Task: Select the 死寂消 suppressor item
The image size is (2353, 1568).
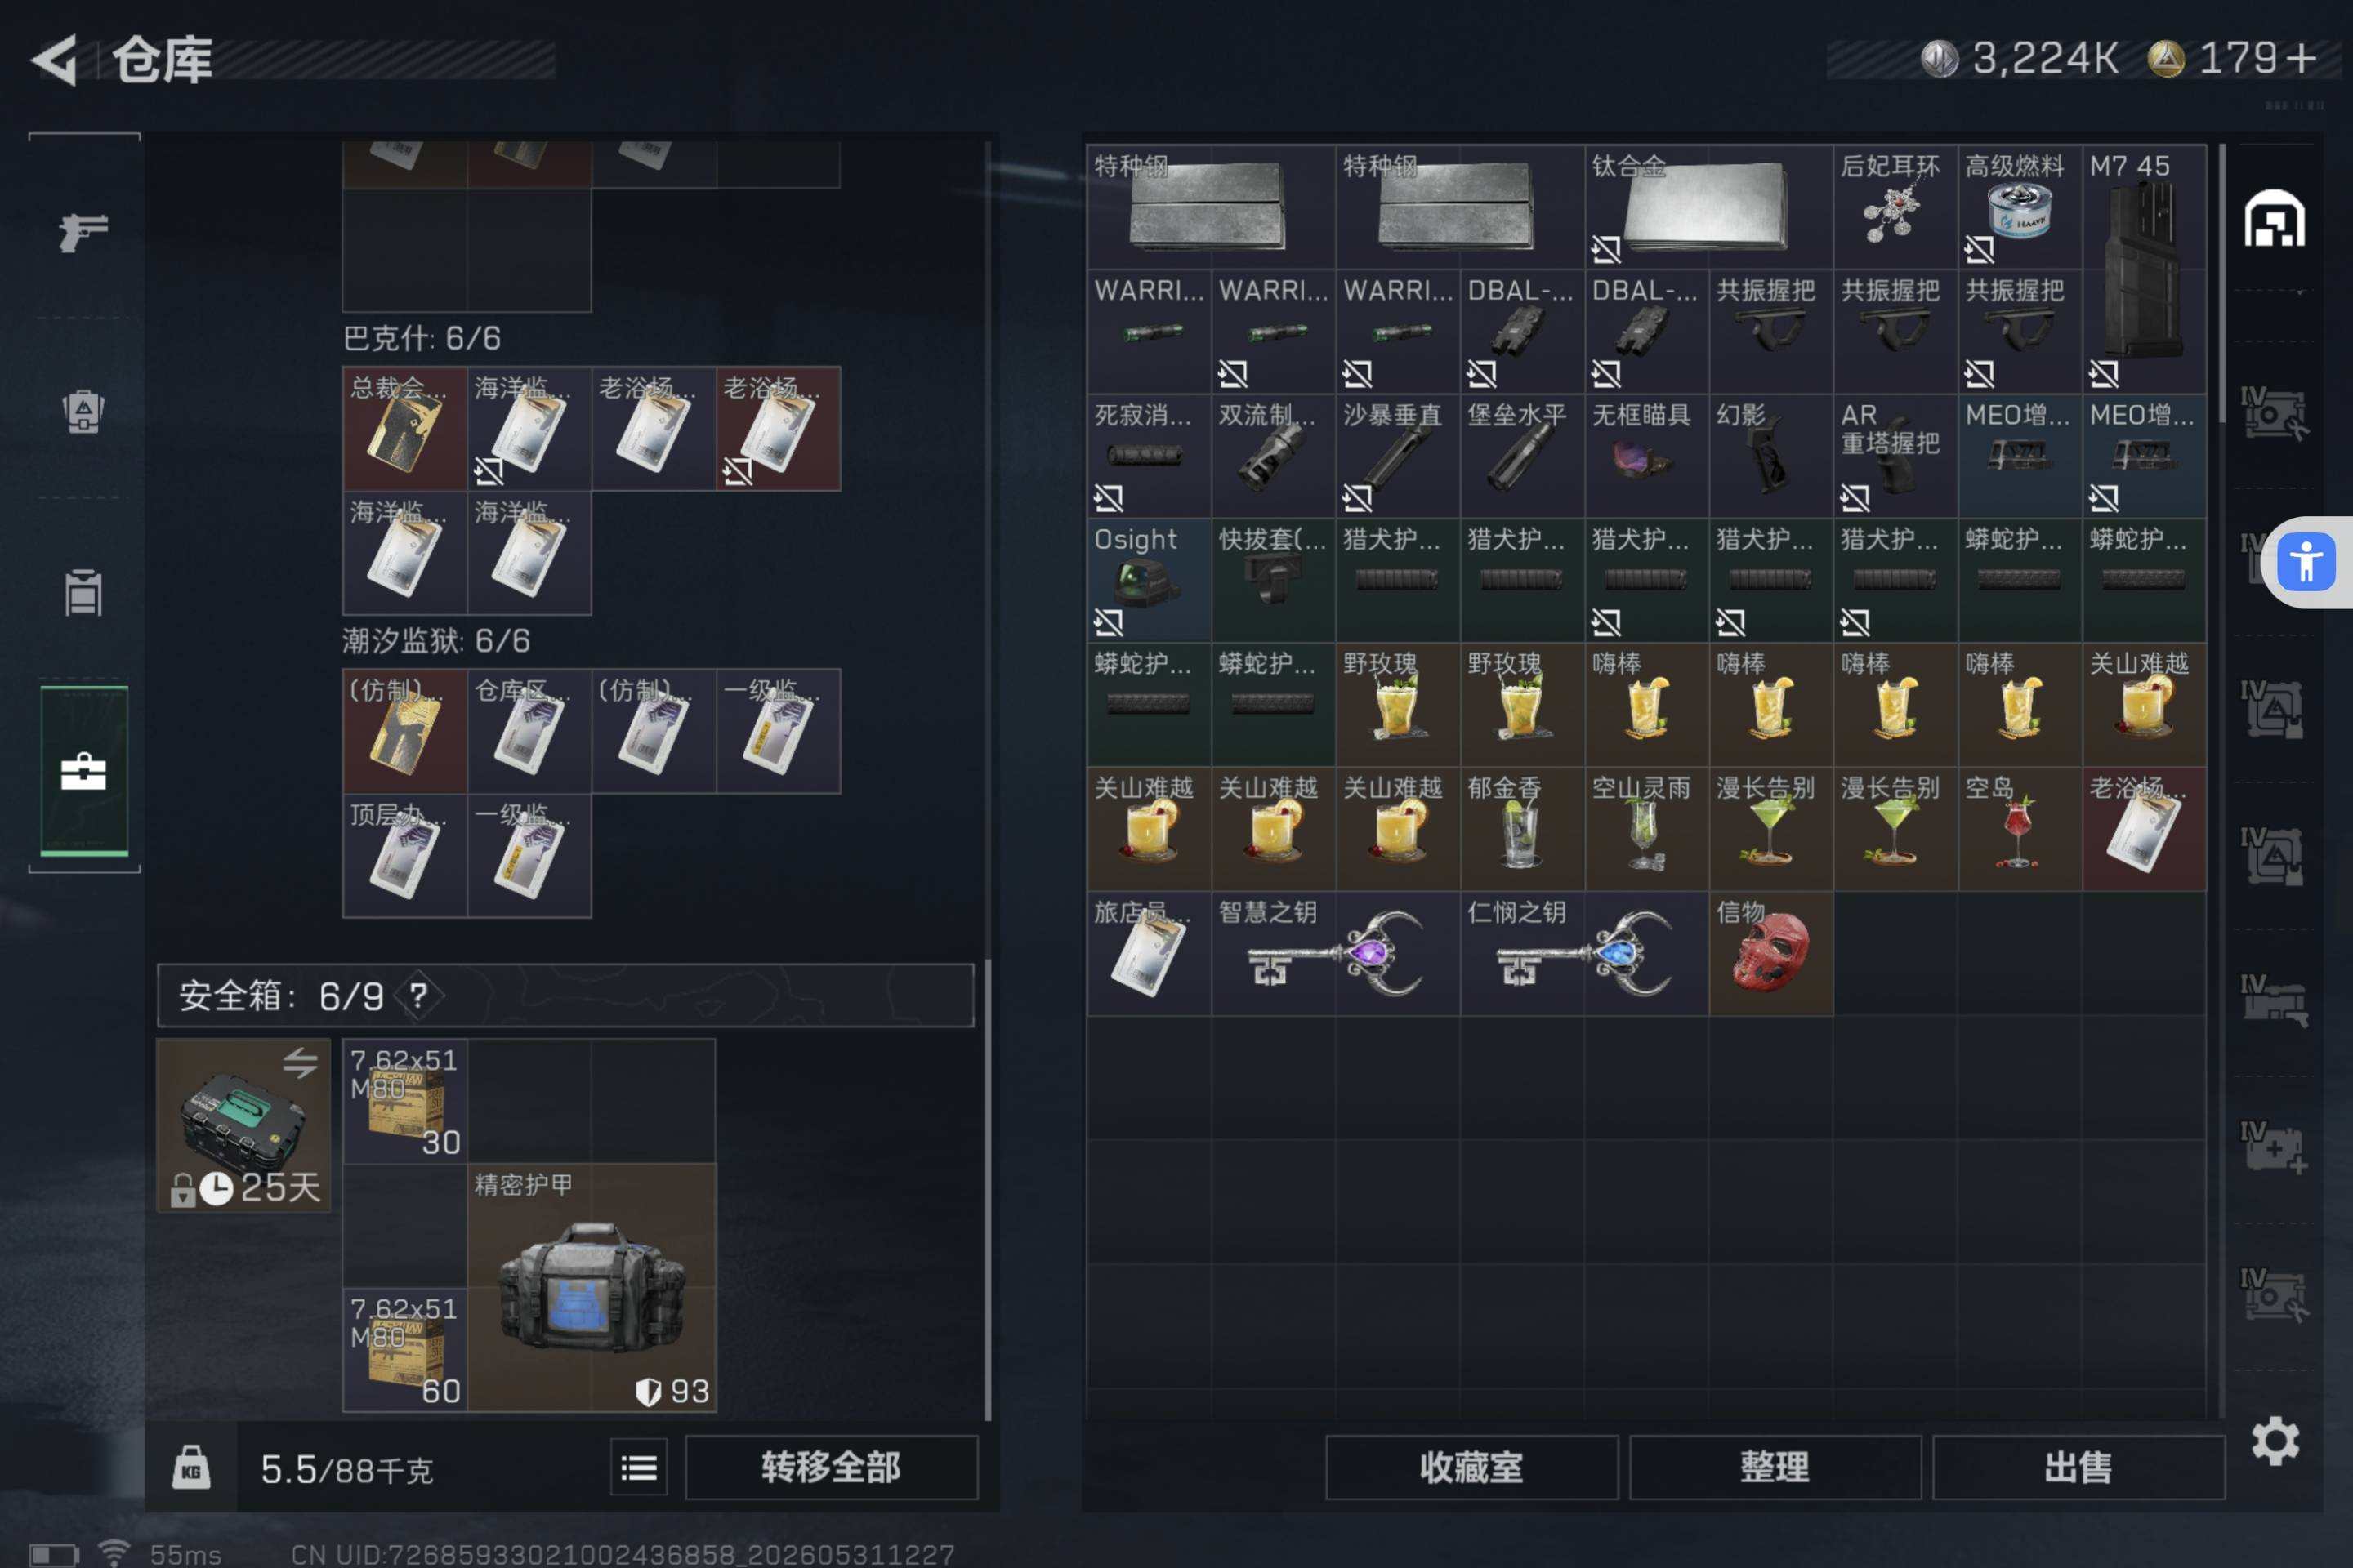Action: tap(1149, 456)
